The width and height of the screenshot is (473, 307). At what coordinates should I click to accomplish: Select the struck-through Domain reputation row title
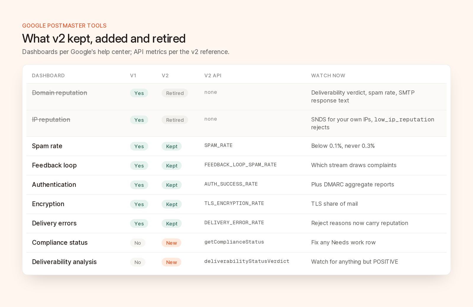(59, 93)
